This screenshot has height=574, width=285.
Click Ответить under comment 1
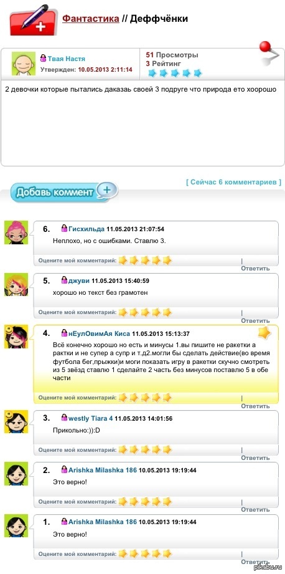point(255,562)
